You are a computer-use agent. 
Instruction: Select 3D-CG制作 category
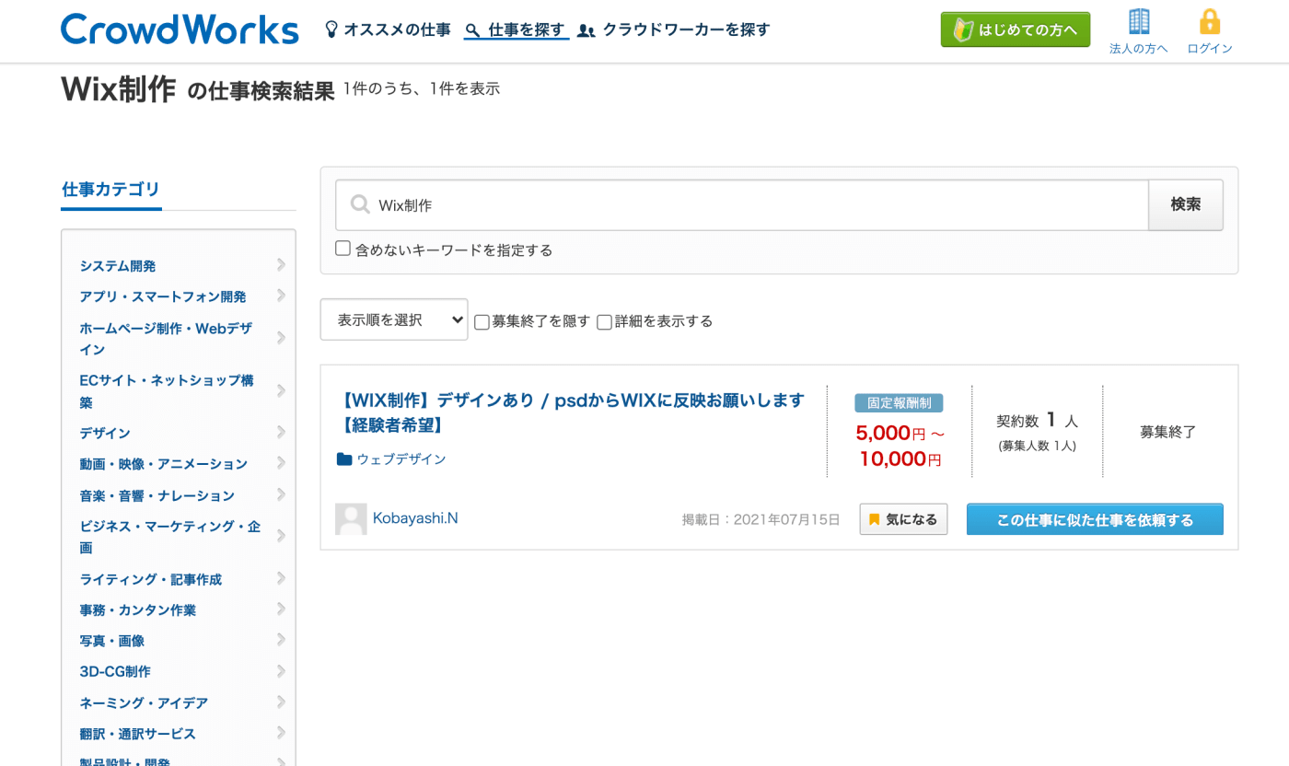tap(115, 671)
